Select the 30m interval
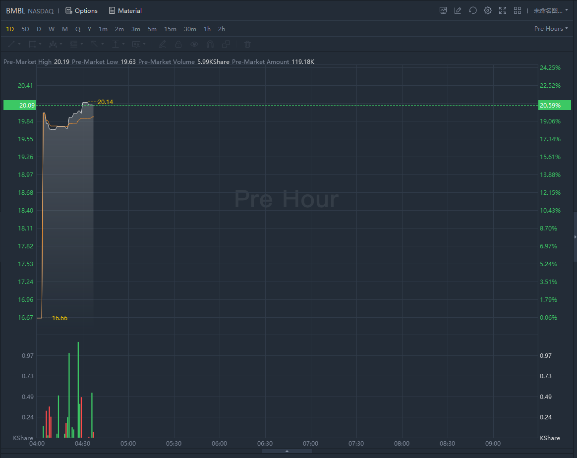This screenshot has height=458, width=577. (190, 29)
